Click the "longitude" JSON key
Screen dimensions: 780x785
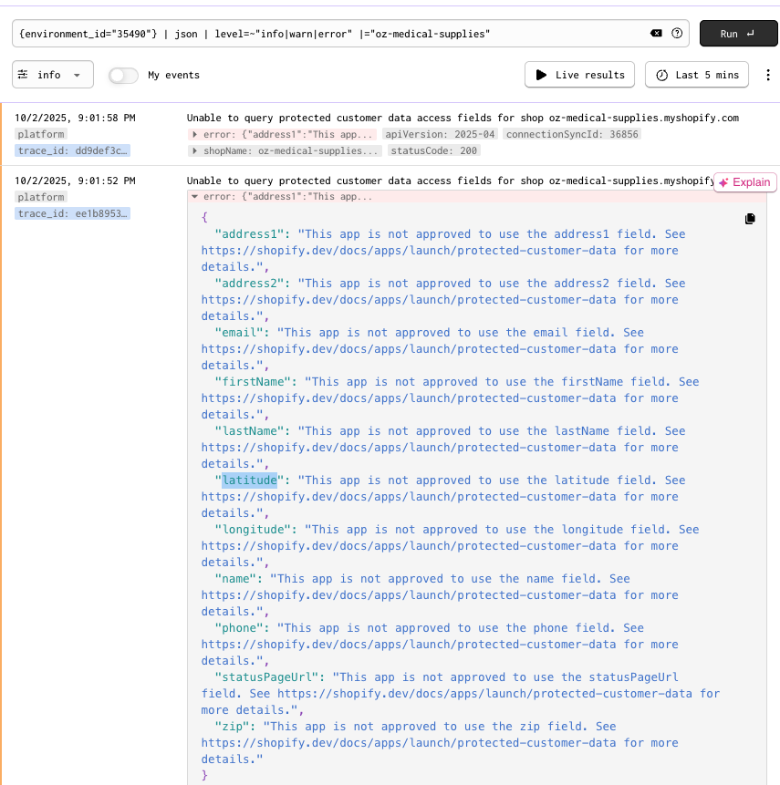tap(253, 529)
